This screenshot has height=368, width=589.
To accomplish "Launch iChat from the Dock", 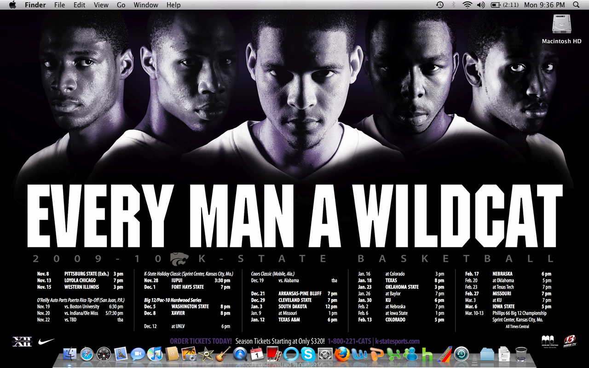I will pos(138,354).
